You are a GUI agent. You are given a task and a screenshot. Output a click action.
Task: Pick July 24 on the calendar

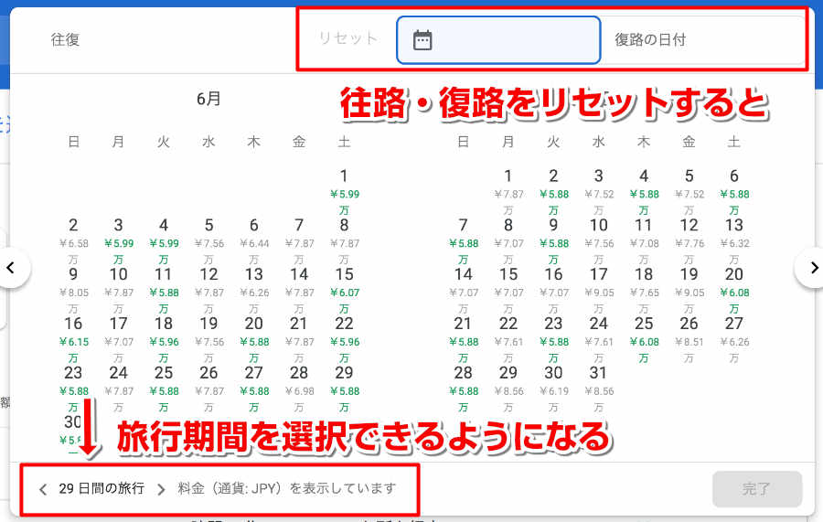click(x=598, y=339)
